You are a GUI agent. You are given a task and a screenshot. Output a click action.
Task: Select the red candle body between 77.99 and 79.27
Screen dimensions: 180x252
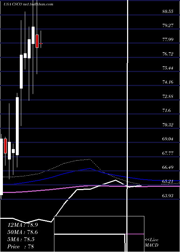(37, 41)
